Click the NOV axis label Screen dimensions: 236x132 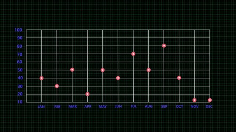(194, 107)
